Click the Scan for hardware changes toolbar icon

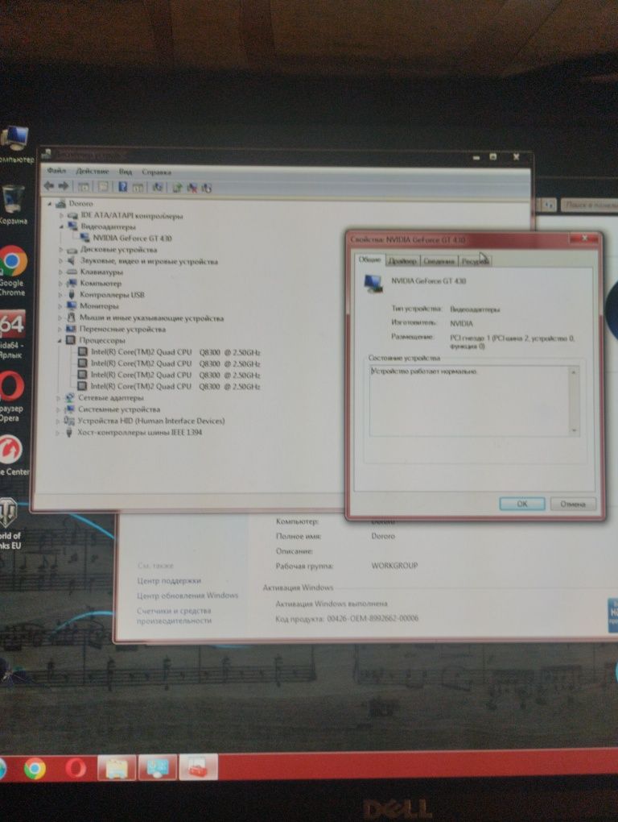(157, 187)
